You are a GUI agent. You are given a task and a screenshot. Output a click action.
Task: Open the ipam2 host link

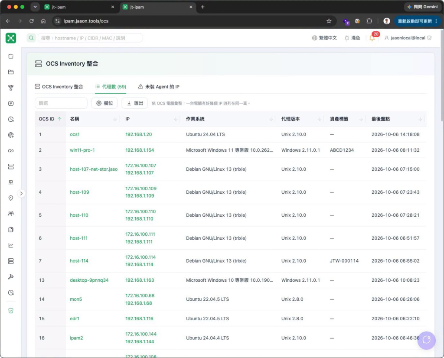point(76,338)
